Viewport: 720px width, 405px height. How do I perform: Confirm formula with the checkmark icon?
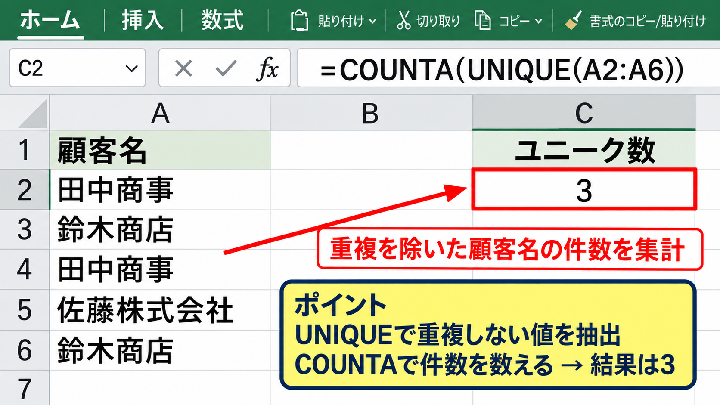[226, 68]
